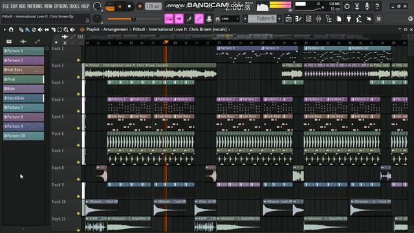Show automation clips in picker panel
This screenshot has height=233, width=414.
(x=38, y=41)
